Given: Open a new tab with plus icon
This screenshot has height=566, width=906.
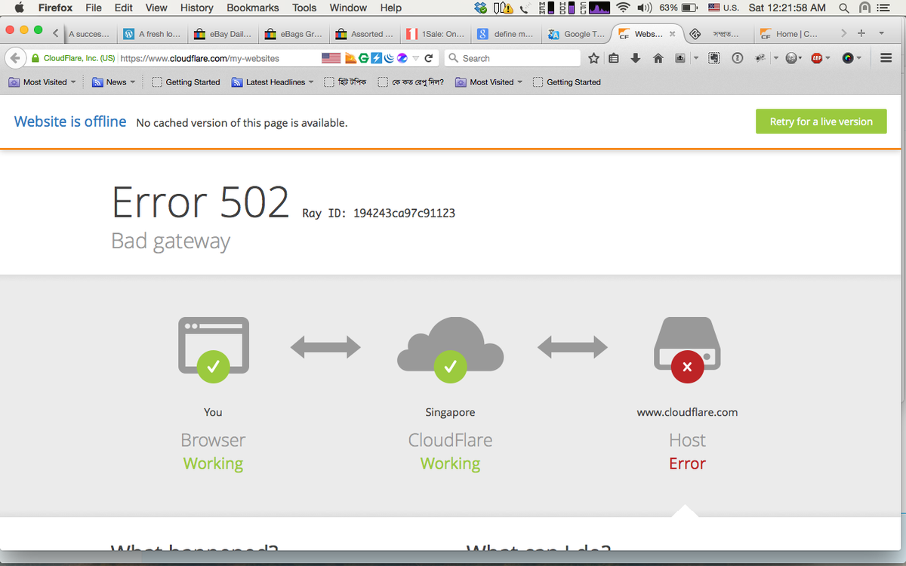Looking at the screenshot, I should pyautogui.click(x=861, y=33).
